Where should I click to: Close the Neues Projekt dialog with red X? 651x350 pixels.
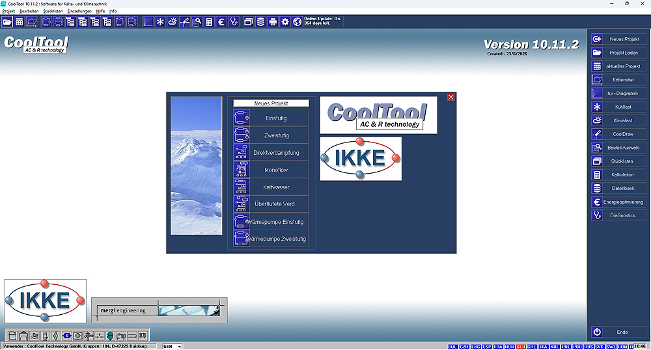pyautogui.click(x=451, y=97)
